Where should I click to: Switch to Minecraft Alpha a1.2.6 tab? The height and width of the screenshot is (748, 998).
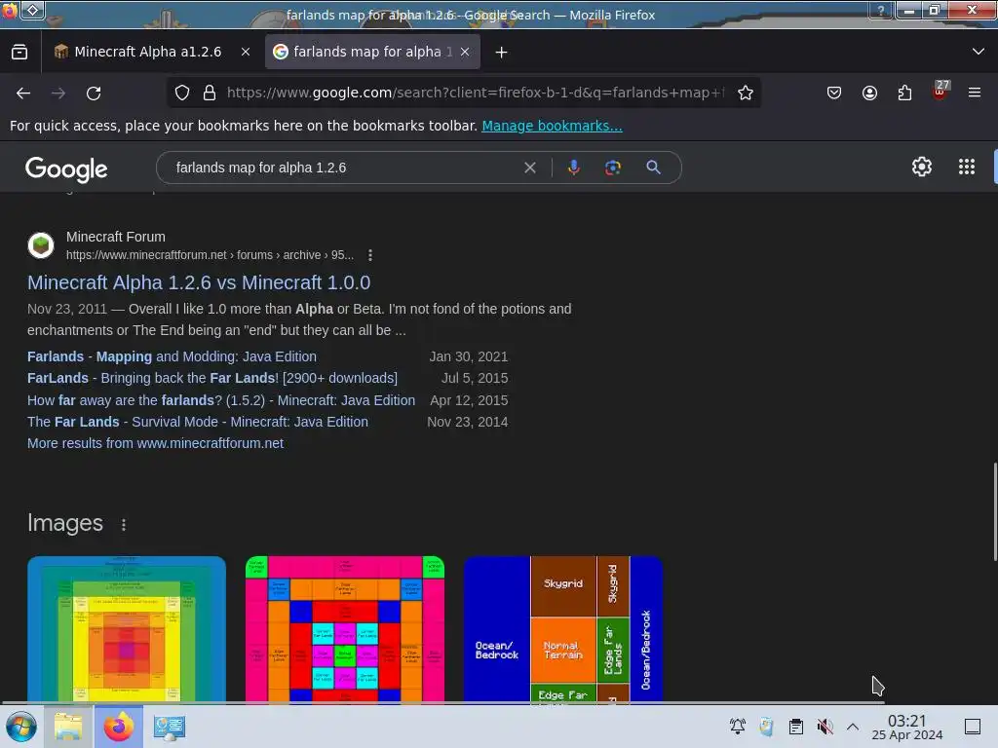(148, 52)
